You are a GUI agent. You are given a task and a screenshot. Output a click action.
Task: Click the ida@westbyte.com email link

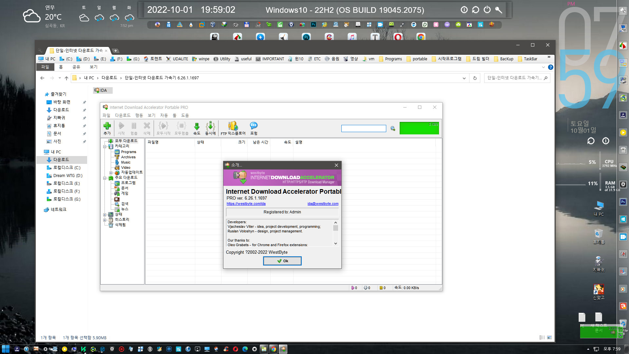(x=323, y=204)
